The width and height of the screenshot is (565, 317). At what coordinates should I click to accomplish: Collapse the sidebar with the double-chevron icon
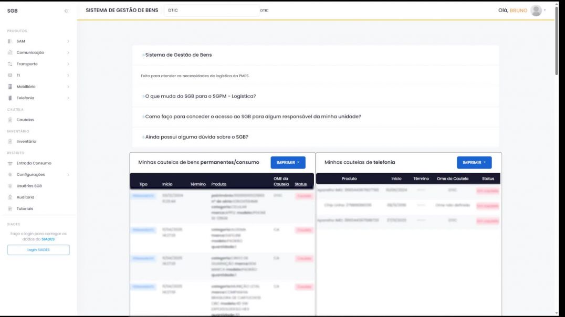[x=66, y=10]
